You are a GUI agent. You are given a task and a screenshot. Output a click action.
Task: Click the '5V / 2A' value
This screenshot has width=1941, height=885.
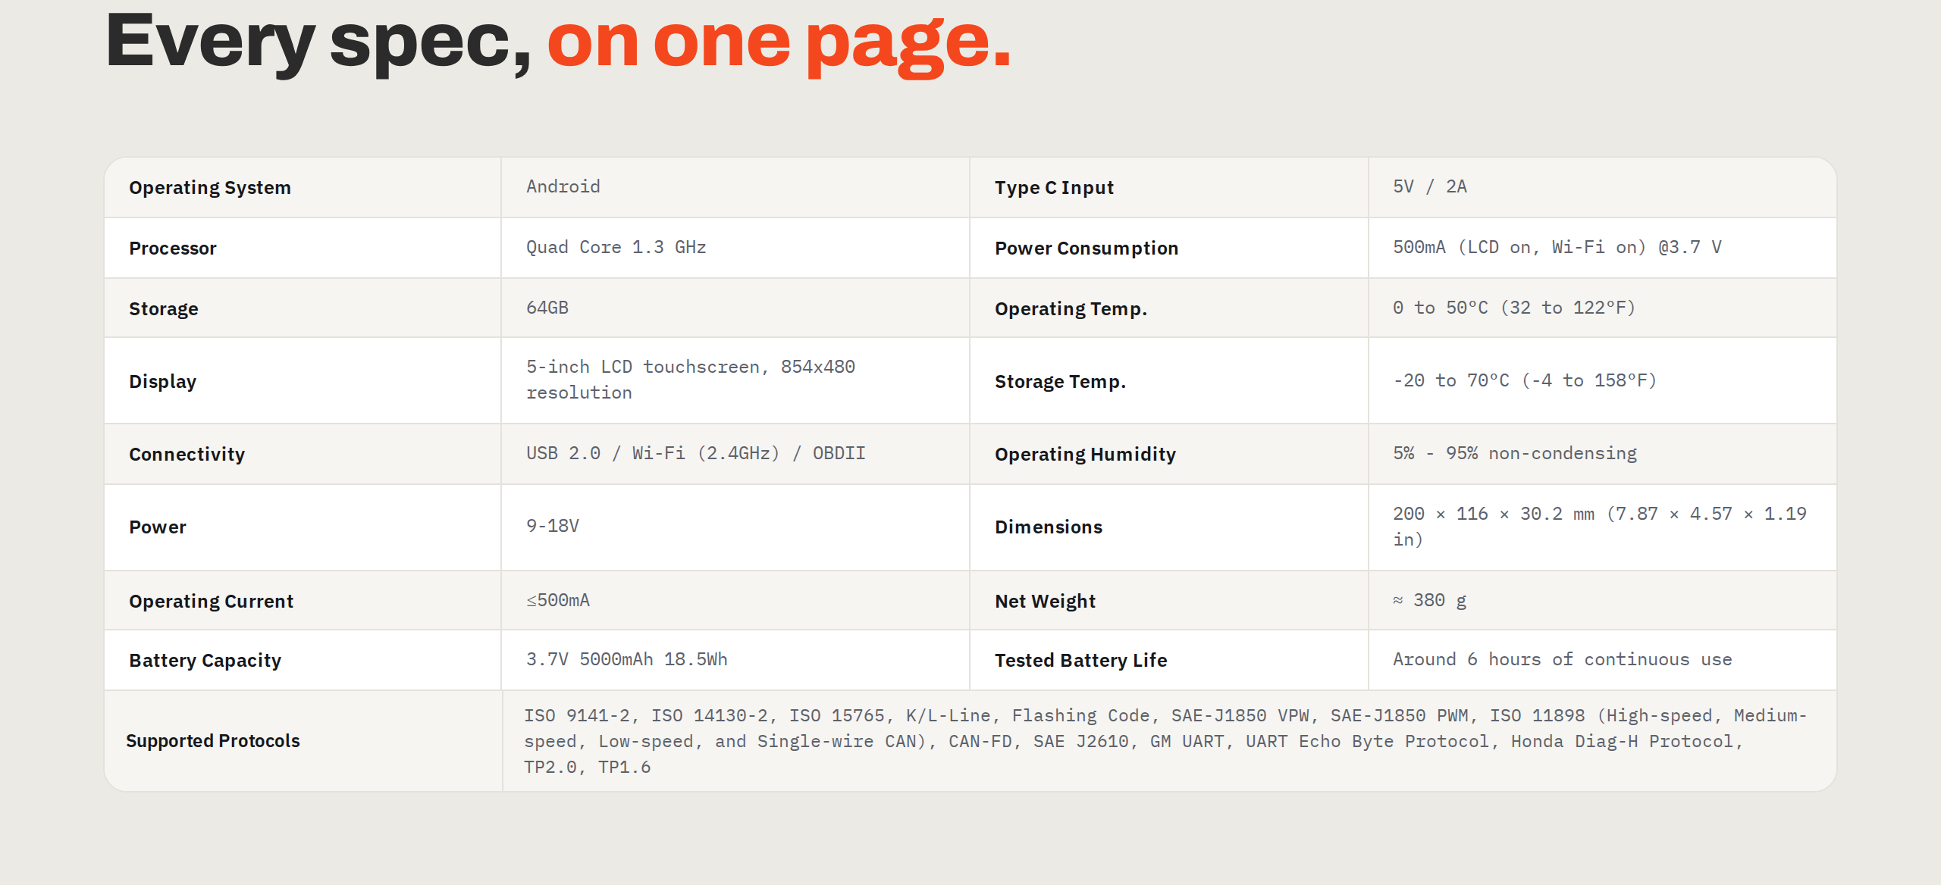point(1430,186)
